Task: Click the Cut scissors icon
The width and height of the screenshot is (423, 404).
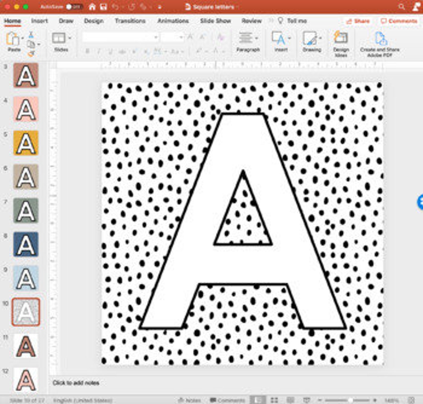Action: 31,34
